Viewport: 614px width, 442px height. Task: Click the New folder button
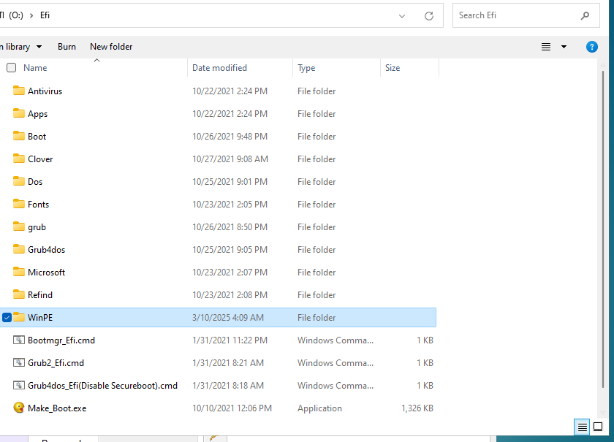pyautogui.click(x=111, y=47)
